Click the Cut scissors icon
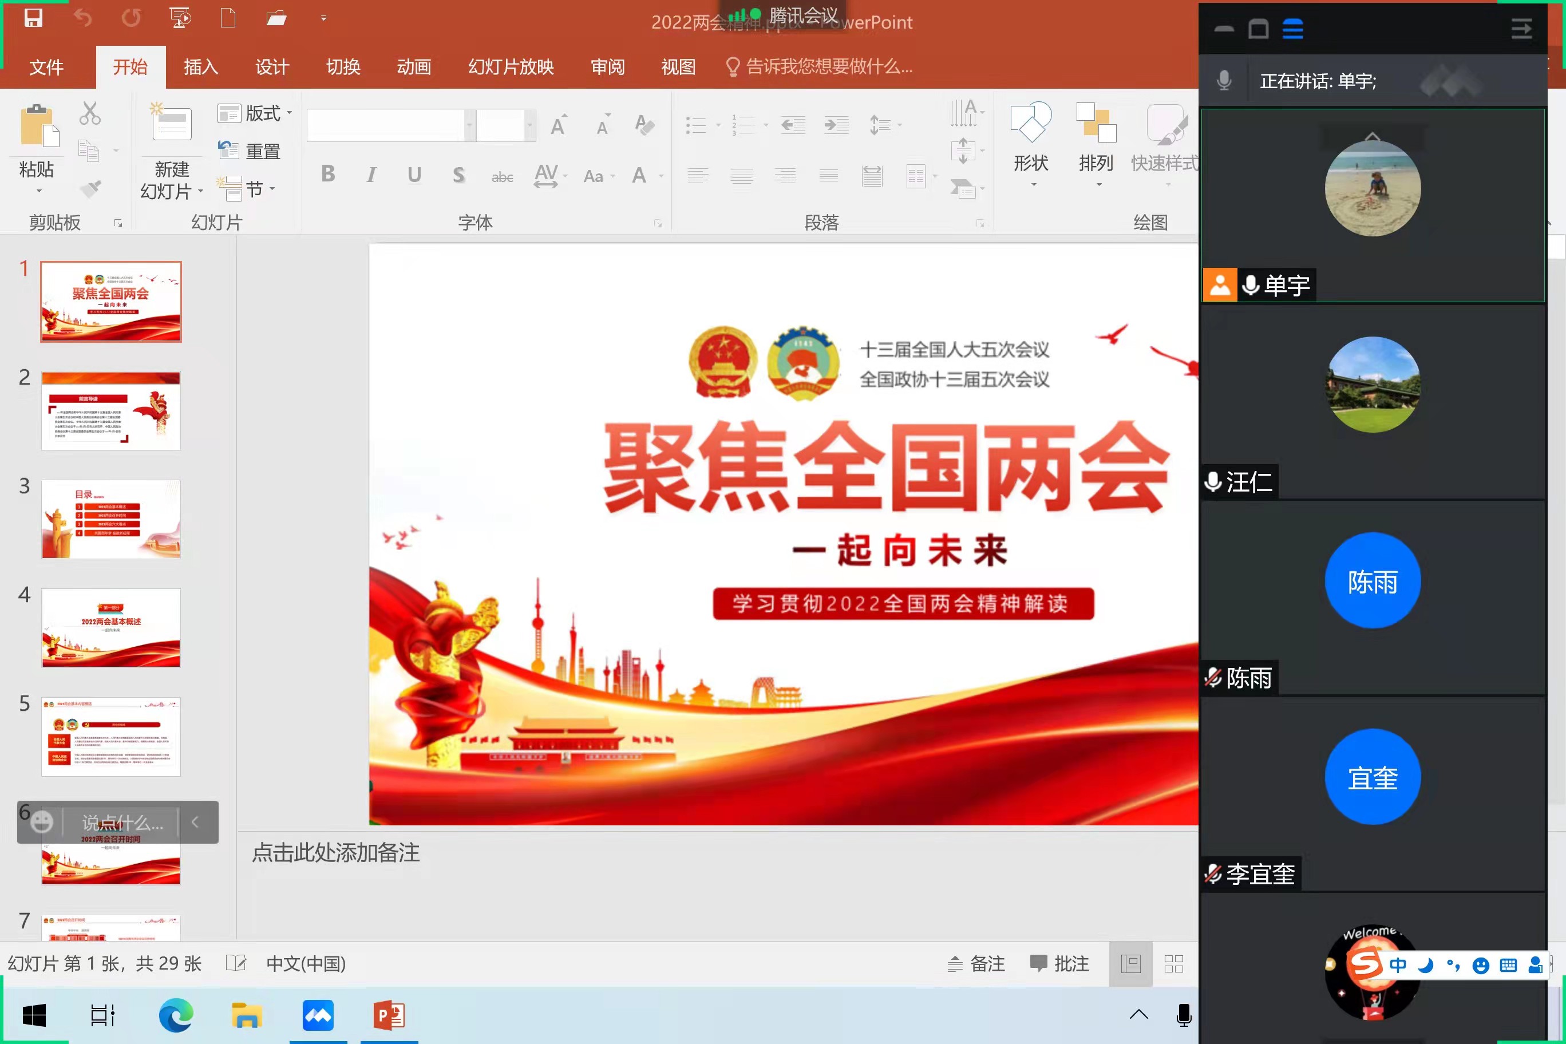This screenshot has width=1566, height=1044. 90,113
